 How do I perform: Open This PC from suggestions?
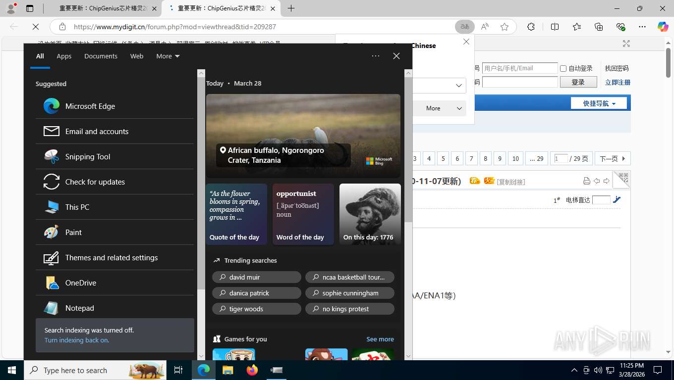pyautogui.click(x=114, y=207)
